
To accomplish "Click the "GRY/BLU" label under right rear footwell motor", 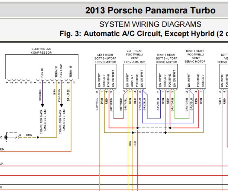I will (191, 104).
